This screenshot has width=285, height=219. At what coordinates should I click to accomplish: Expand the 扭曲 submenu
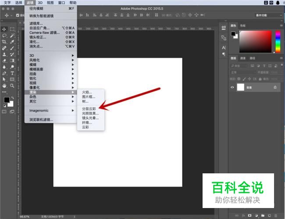(x=51, y=74)
